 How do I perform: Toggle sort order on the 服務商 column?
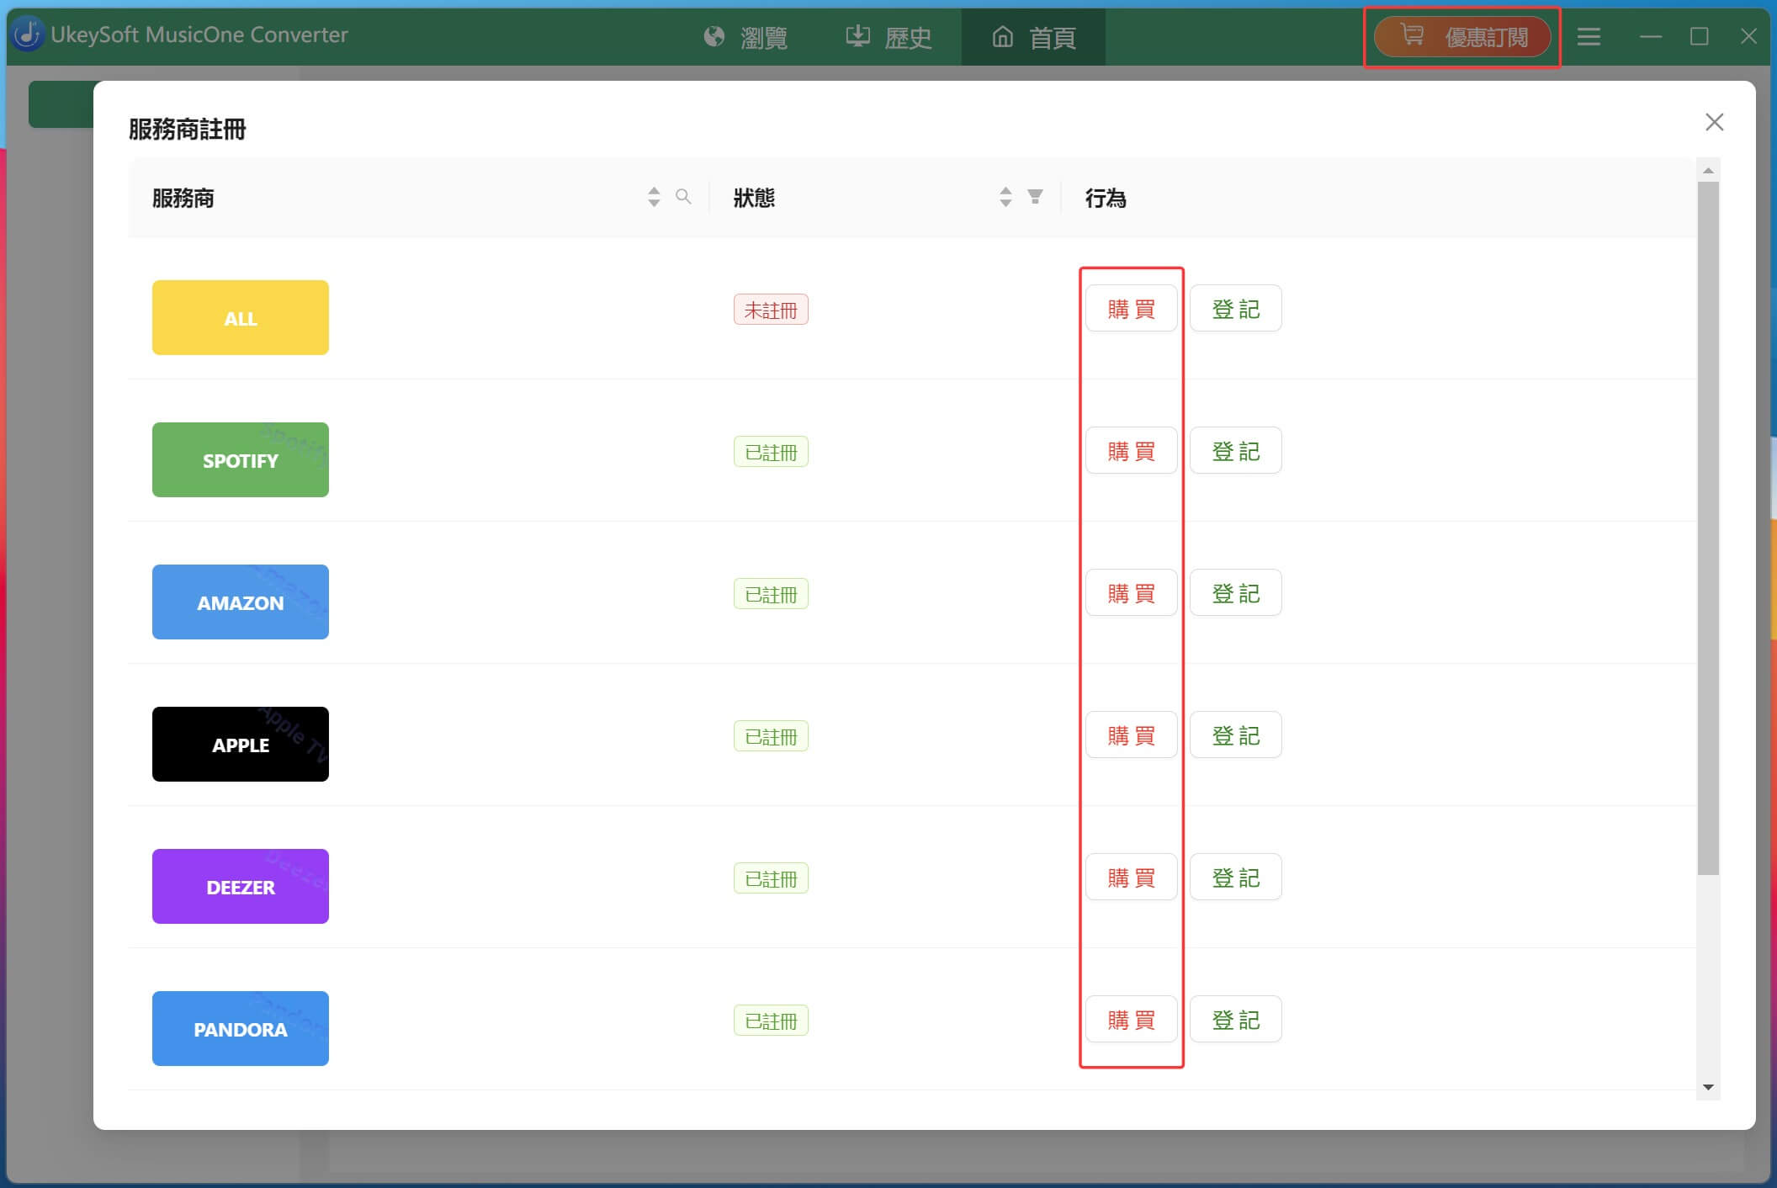[654, 197]
